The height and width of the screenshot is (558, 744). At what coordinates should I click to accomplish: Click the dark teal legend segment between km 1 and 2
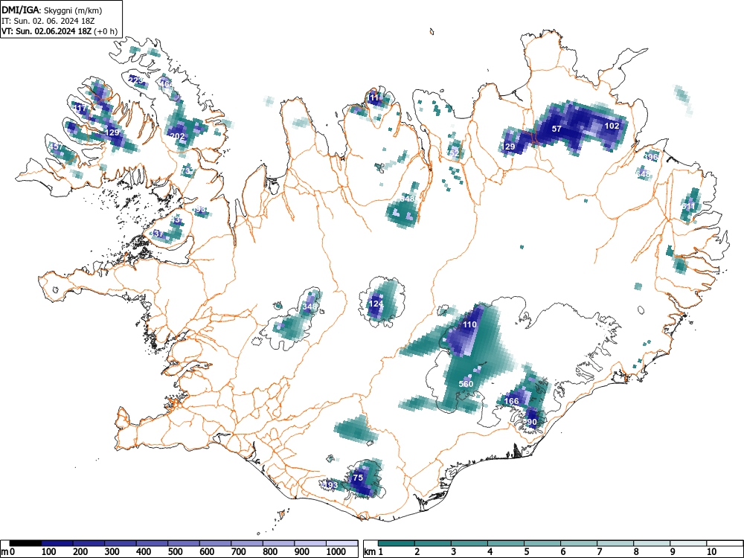(397, 543)
